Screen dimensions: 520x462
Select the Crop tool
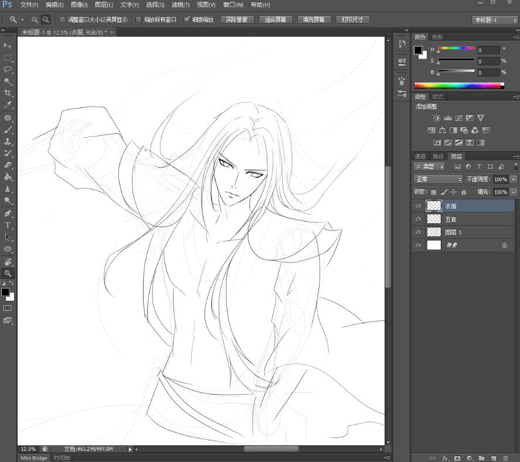pos(8,93)
